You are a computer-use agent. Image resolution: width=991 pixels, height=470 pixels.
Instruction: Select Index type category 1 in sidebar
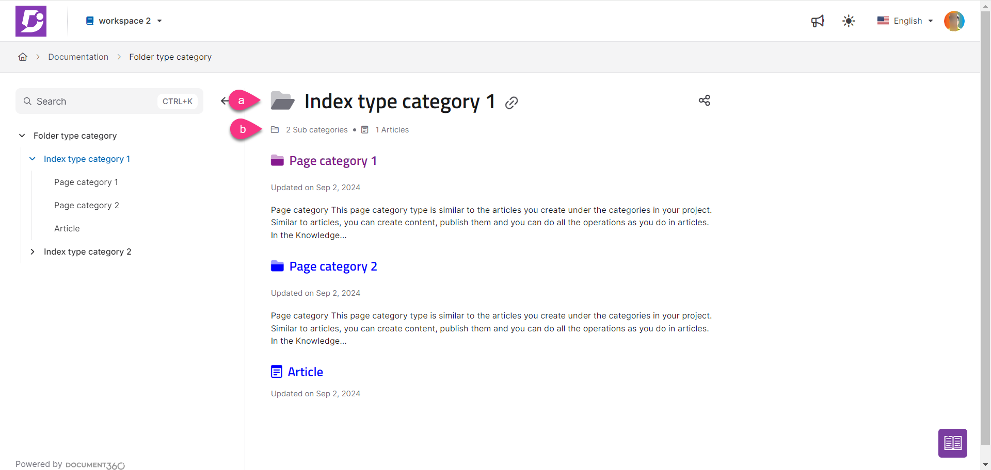coord(87,159)
